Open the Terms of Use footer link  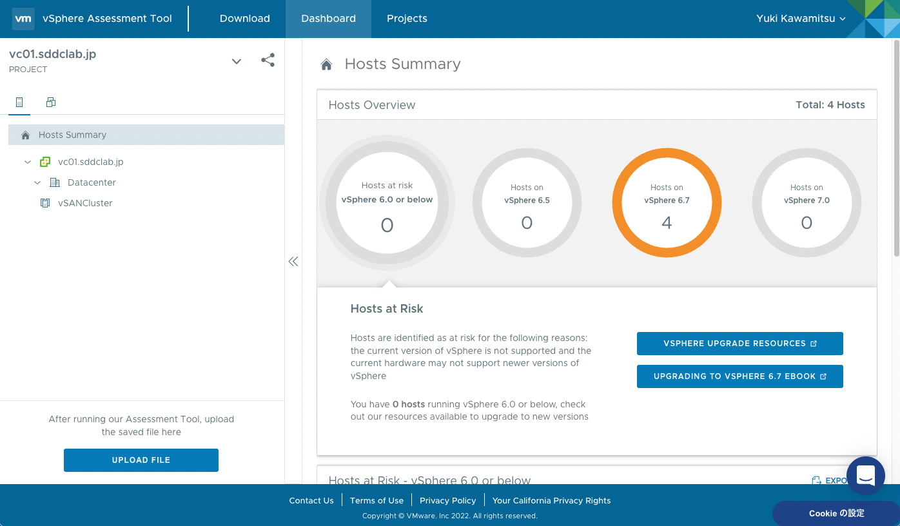tap(377, 501)
